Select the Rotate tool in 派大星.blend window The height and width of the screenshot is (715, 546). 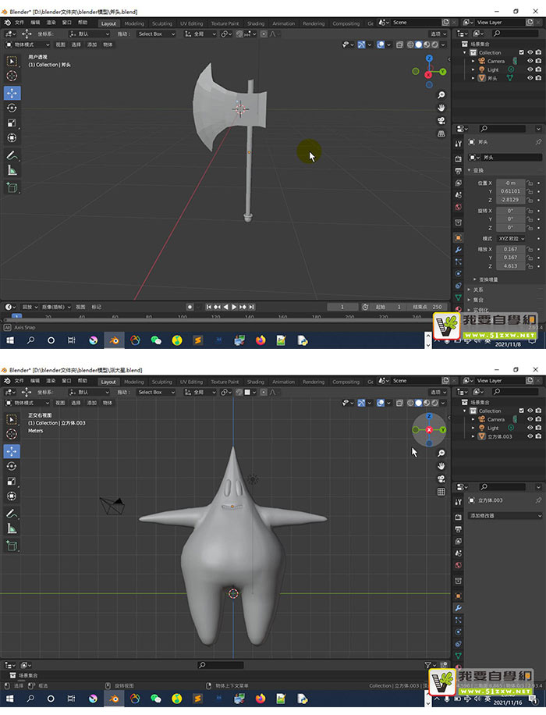12,466
